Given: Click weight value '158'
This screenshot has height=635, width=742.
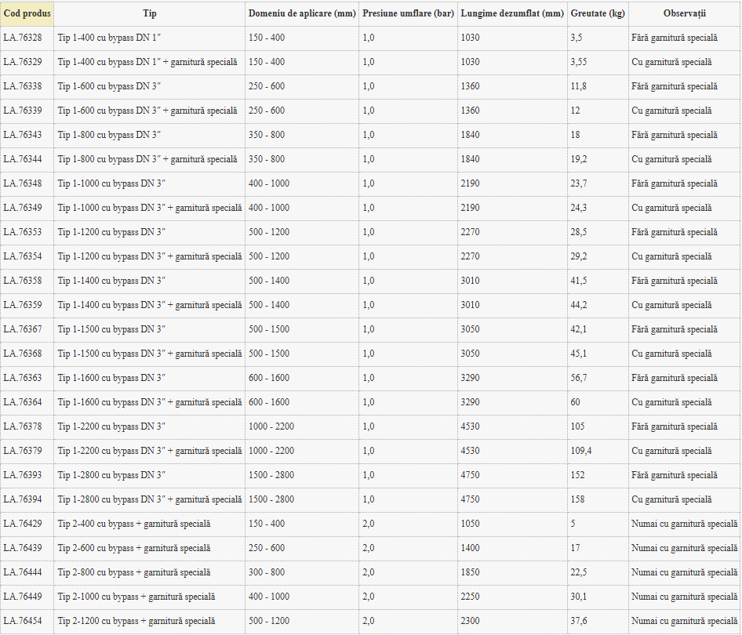Looking at the screenshot, I should pos(578,499).
